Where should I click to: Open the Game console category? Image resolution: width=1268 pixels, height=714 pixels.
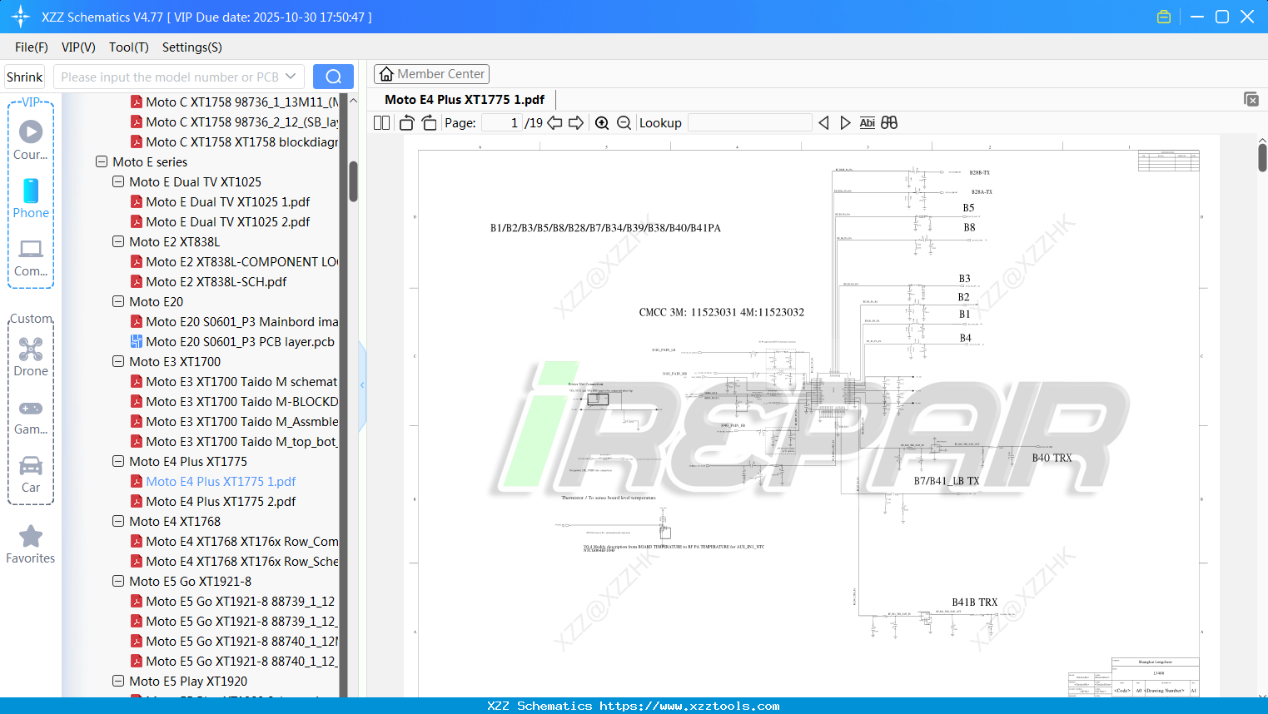pyautogui.click(x=31, y=416)
